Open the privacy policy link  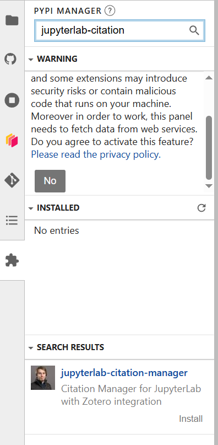point(96,154)
